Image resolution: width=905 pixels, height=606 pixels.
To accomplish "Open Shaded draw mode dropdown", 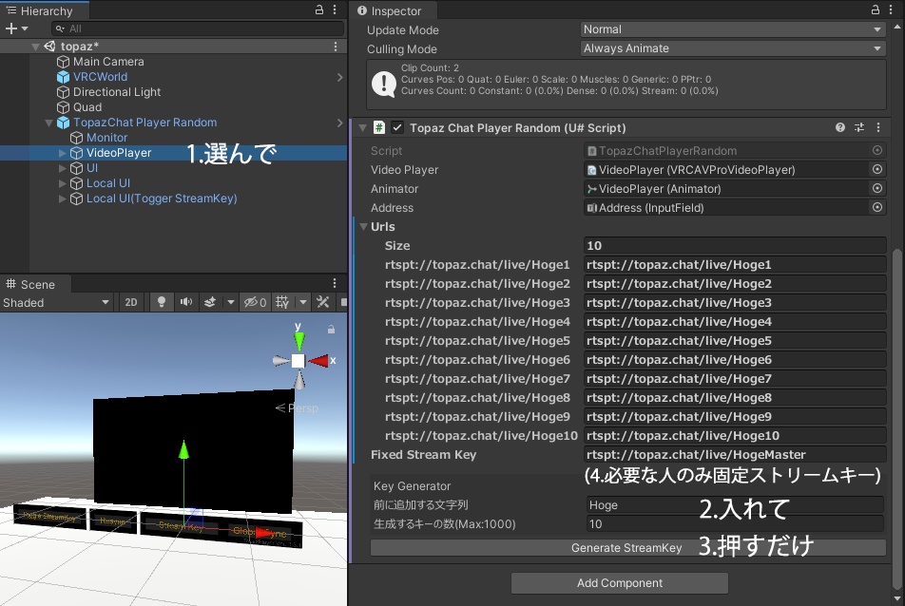I will click(56, 302).
